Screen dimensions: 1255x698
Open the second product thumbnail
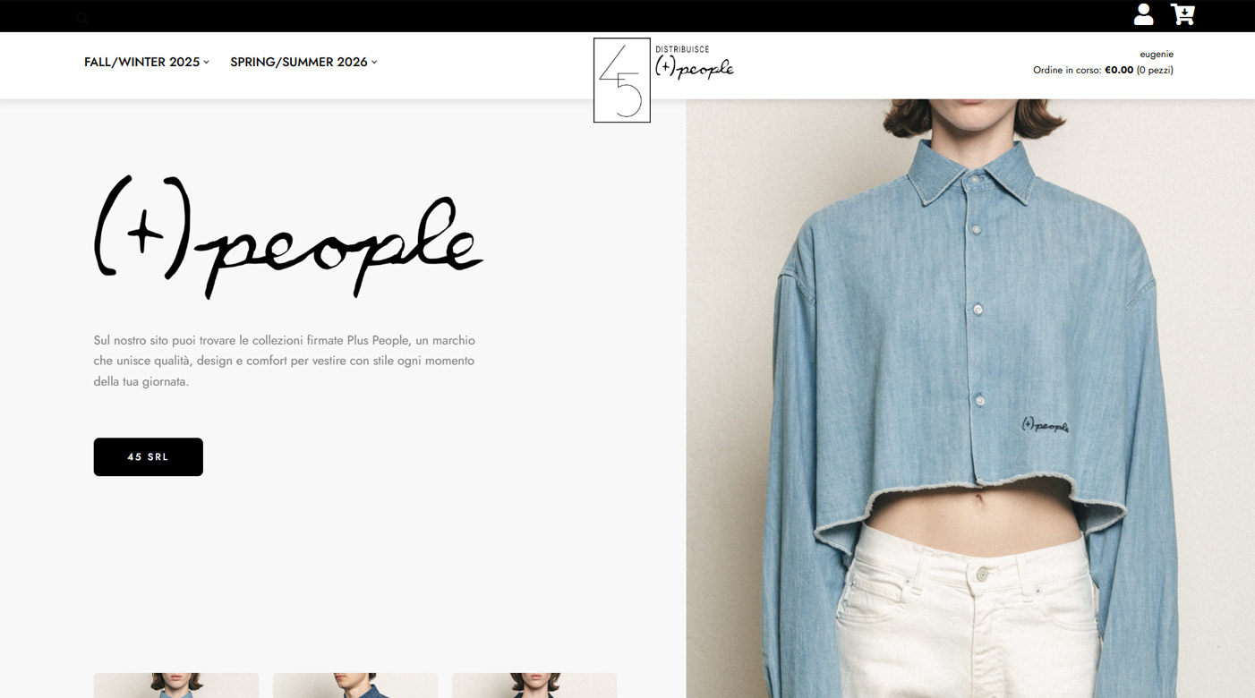(x=355, y=685)
